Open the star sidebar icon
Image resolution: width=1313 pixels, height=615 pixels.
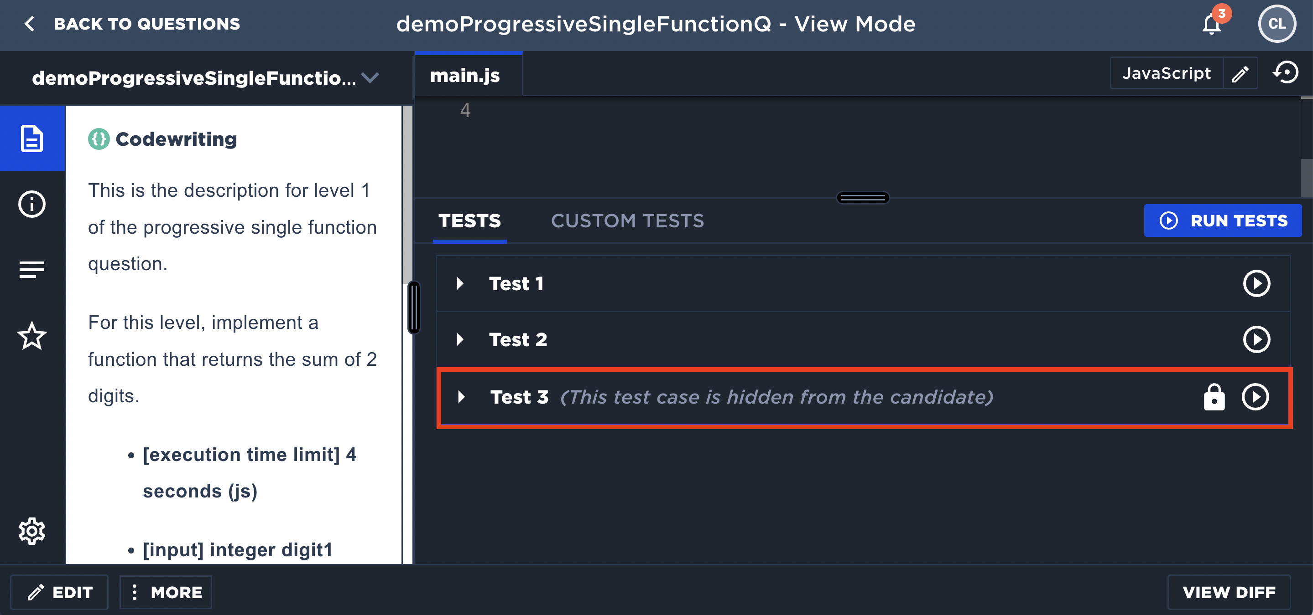click(x=32, y=335)
